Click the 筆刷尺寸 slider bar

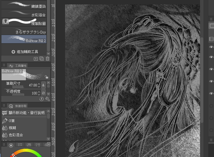(18, 87)
